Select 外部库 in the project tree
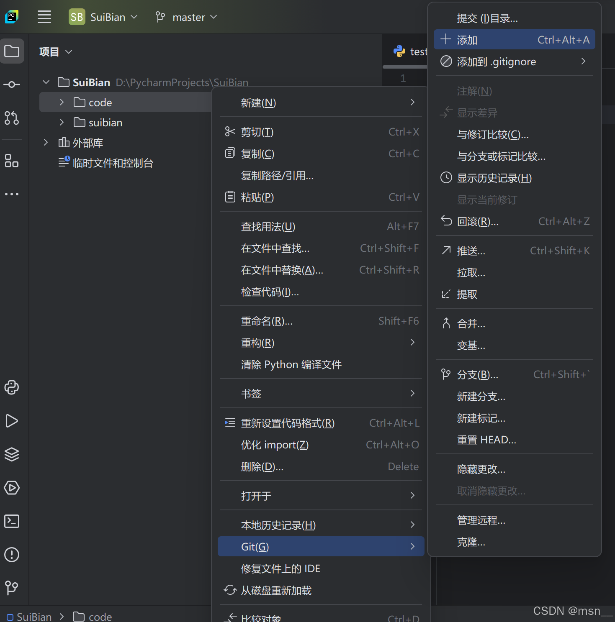 [89, 142]
